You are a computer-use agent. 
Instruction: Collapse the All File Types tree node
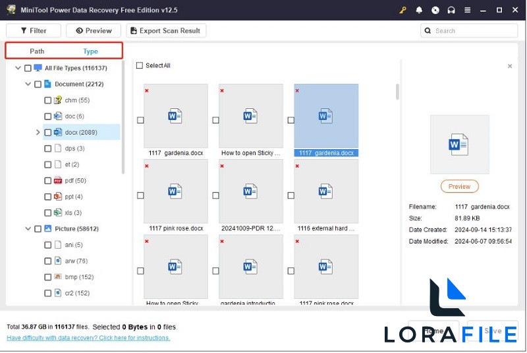click(18, 68)
